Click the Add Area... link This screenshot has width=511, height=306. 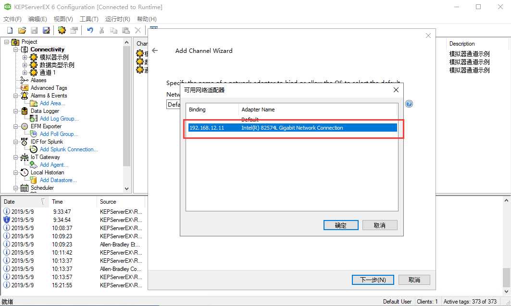(52, 103)
